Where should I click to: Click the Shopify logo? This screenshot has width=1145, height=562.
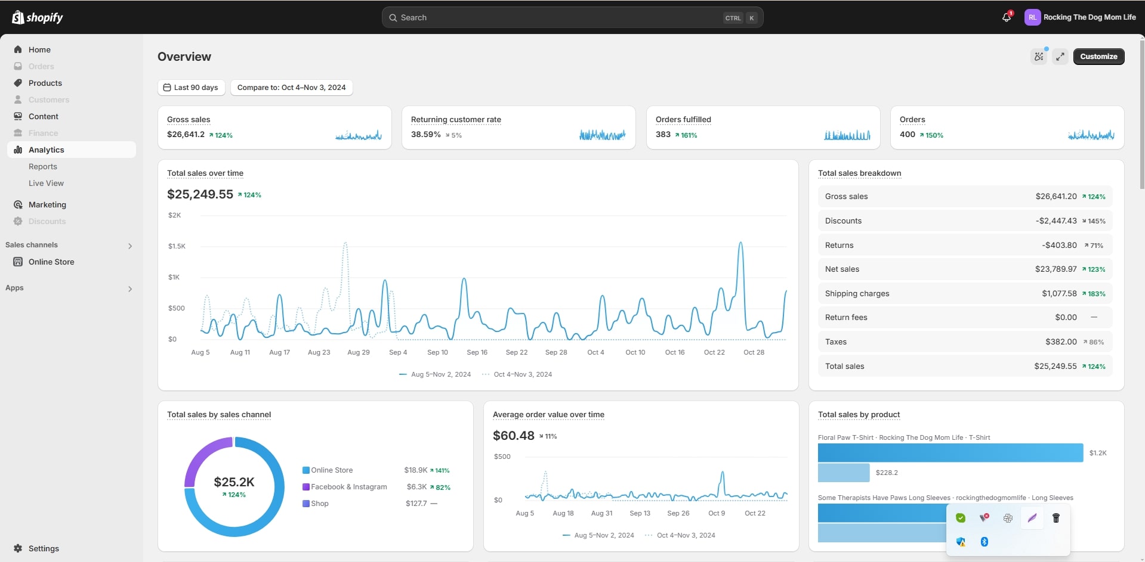coord(38,17)
